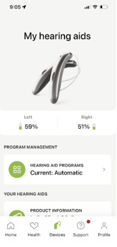Select the Left 59% battery status
Viewport: 117px width, 247px height.
pos(28,123)
